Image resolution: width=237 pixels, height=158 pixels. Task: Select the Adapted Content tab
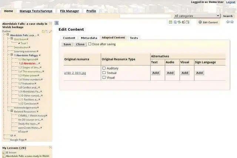pos(113,37)
